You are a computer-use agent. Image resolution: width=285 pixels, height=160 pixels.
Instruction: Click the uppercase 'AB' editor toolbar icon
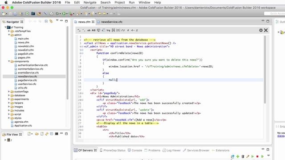click(94, 30)
